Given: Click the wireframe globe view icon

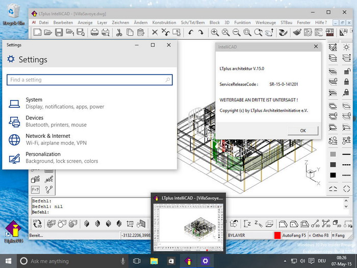Looking at the screenshot, I should [x=51, y=224].
